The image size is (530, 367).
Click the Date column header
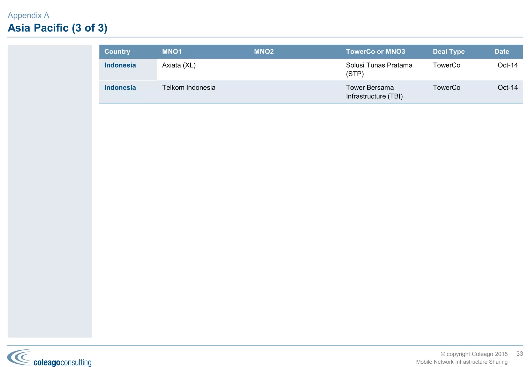[502, 52]
